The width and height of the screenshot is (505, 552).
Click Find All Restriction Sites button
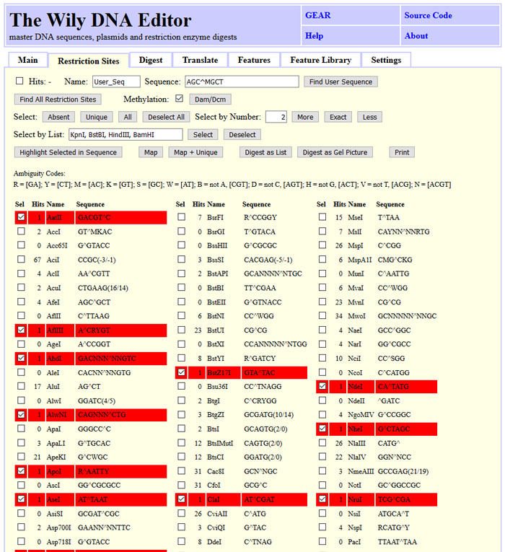pyautogui.click(x=58, y=99)
